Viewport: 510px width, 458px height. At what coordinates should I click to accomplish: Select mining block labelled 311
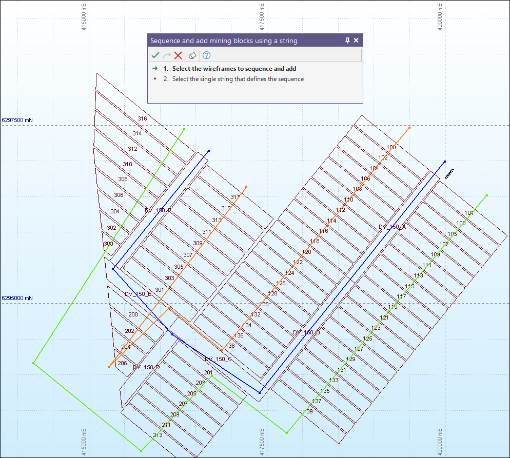(207, 232)
